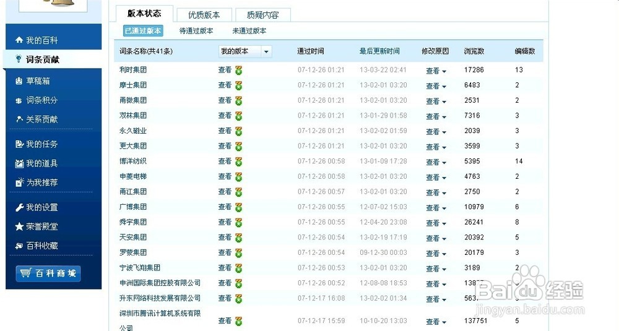Expand 修改原因 查看 dropdown for 天安集团
The height and width of the screenshot is (331, 619).
point(436,238)
